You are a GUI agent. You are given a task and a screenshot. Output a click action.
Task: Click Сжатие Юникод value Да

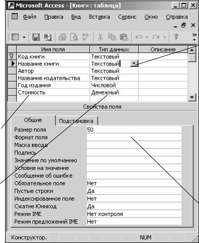tap(134, 206)
